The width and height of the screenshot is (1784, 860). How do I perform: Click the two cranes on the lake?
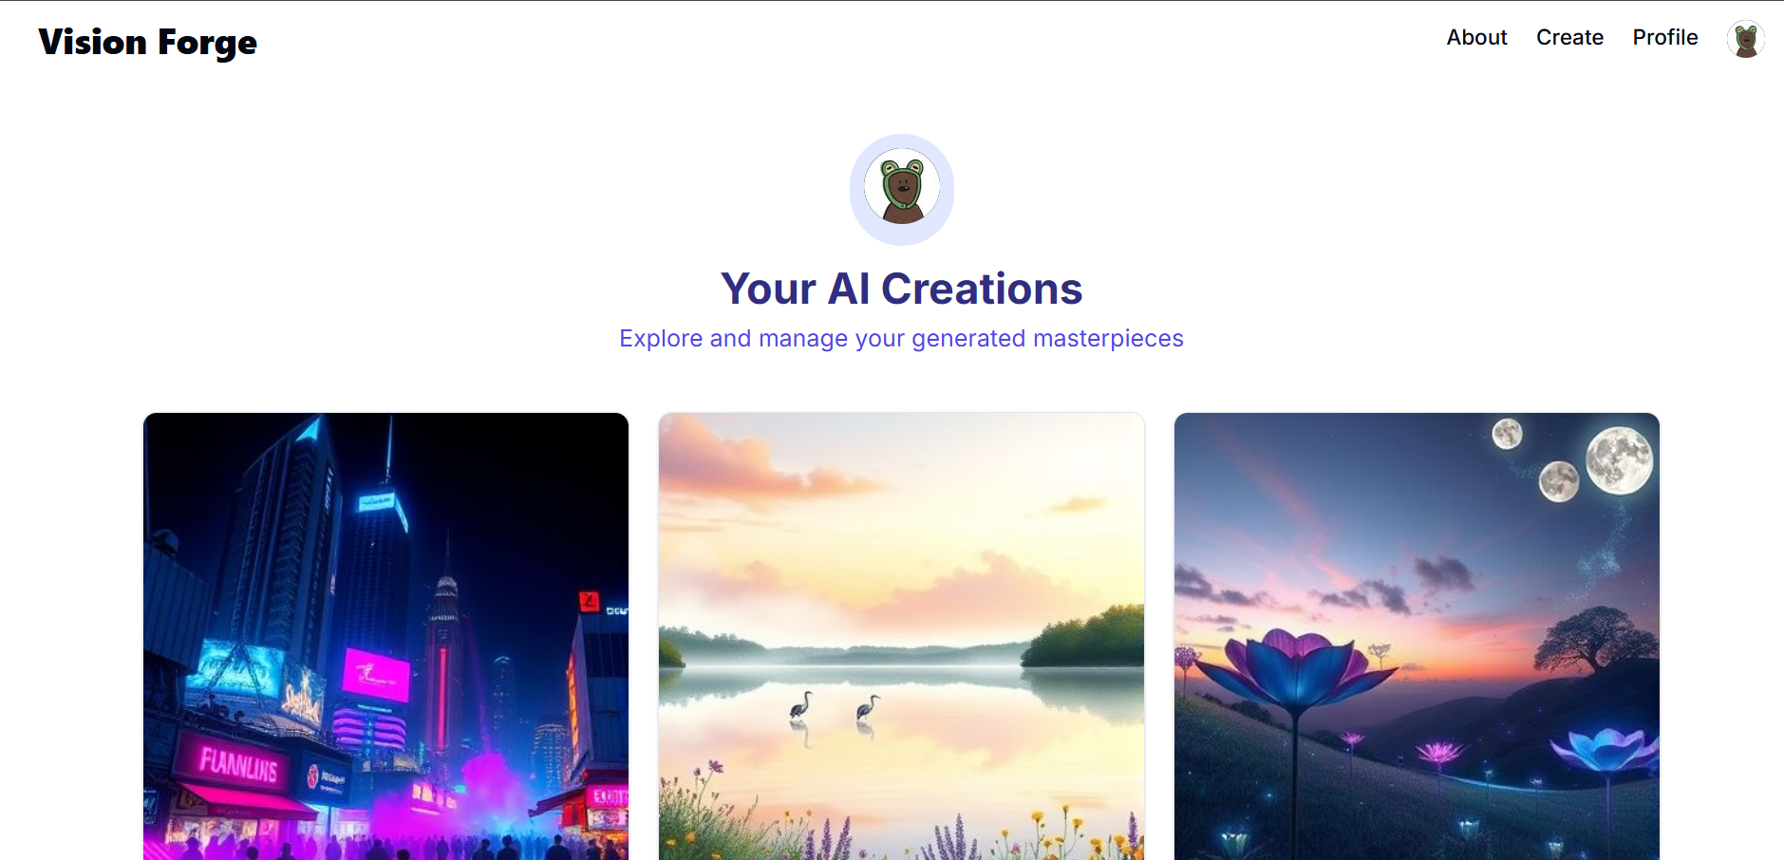(834, 708)
